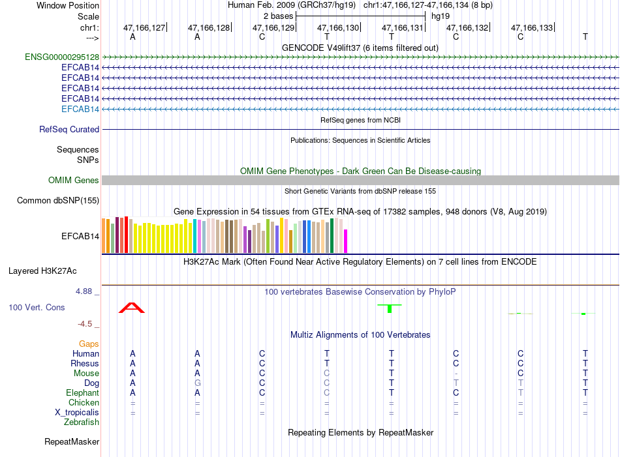Viewport: 620px width, 457px height.
Task: Click position marker 47,166,133
Action: tap(533, 27)
